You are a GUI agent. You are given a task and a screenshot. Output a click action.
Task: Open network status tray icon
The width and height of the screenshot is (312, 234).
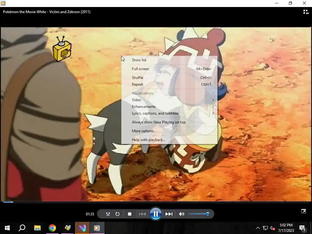(x=265, y=228)
